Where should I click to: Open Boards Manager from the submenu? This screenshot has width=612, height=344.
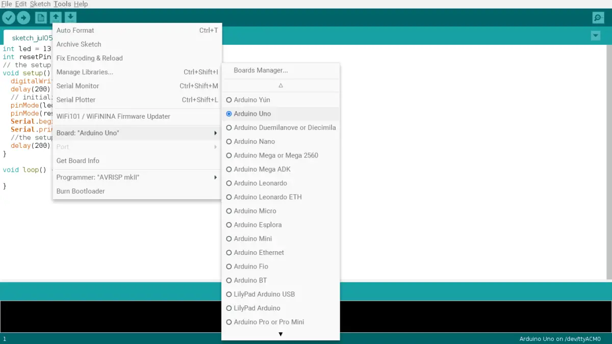280,70
